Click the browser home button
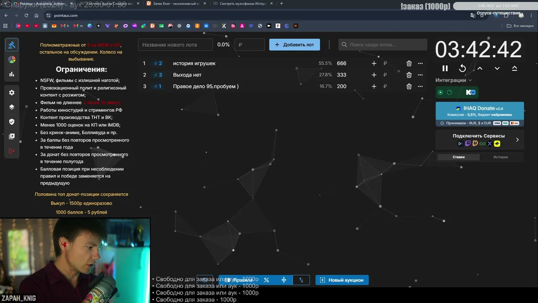 pos(37,15)
